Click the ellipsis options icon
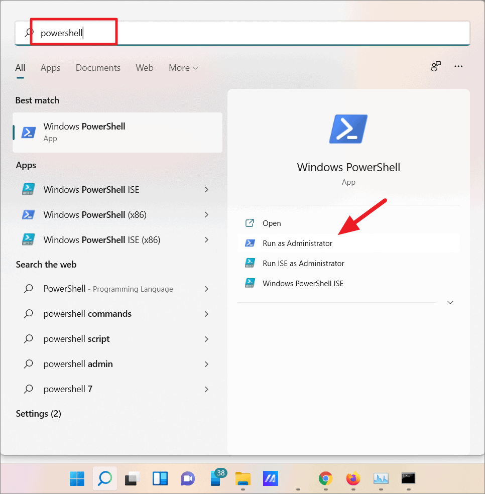The width and height of the screenshot is (485, 494). 458,66
